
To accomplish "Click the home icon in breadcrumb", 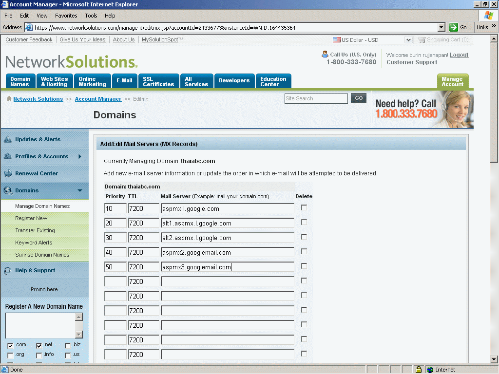I will (9, 99).
